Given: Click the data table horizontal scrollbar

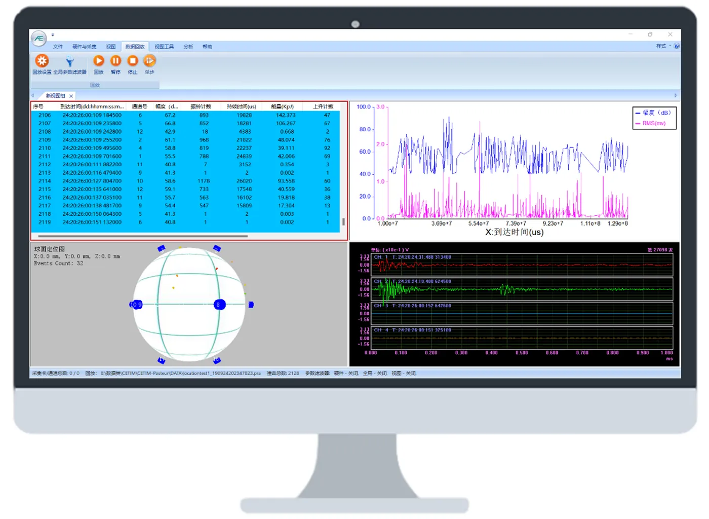Looking at the screenshot, I should tap(143, 236).
